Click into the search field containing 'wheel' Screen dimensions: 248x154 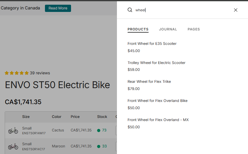[182, 10]
